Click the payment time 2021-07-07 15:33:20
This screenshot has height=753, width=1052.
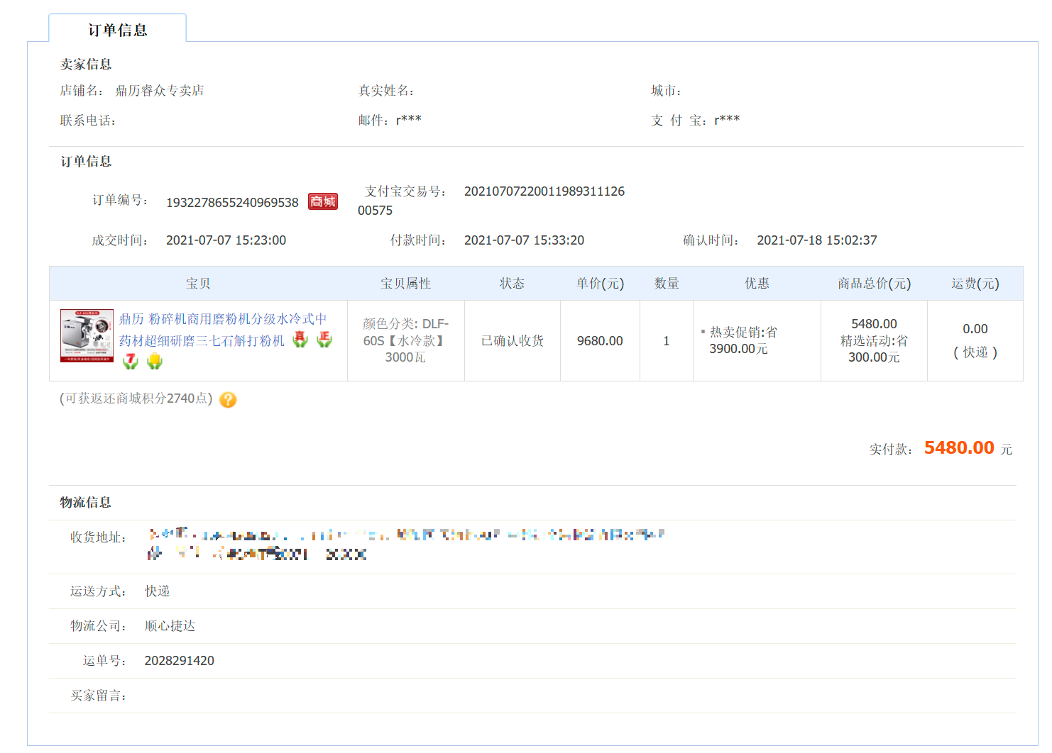point(524,240)
